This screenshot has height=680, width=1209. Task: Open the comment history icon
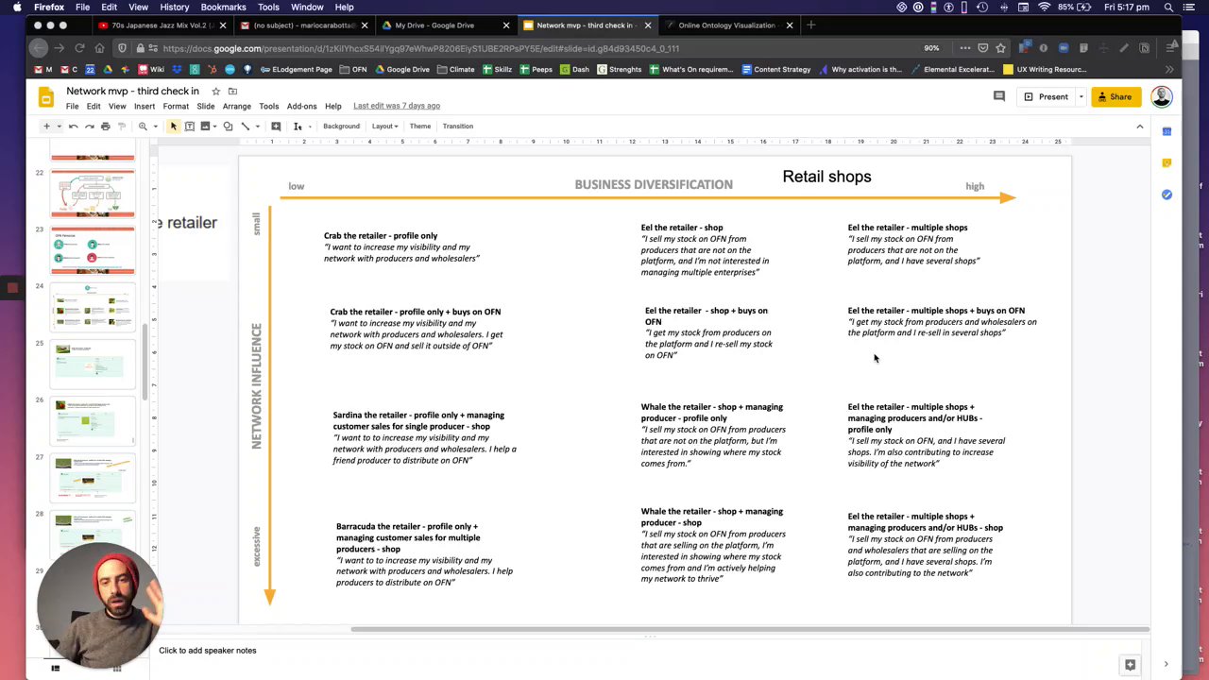point(999,96)
